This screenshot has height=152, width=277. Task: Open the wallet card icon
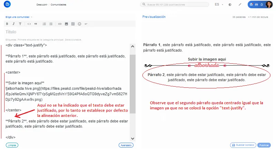pos(257,4)
